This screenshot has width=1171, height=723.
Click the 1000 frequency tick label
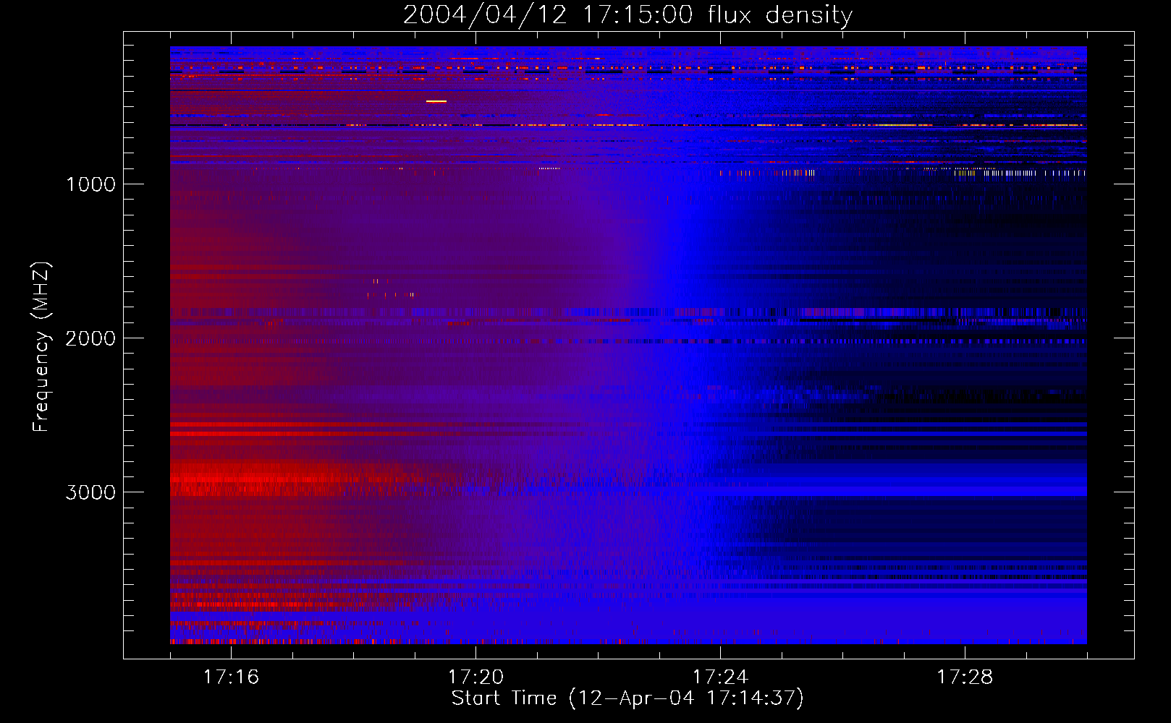coord(90,184)
